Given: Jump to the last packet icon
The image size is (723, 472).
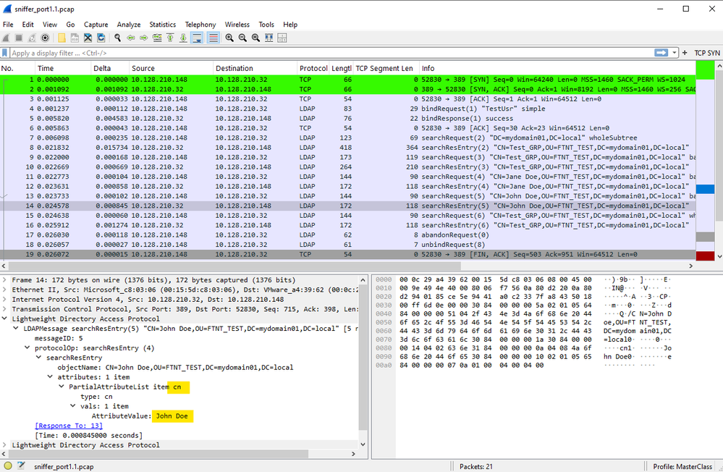Looking at the screenshot, I should (184, 38).
